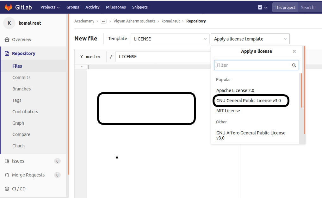Focus the license Filter input
This screenshot has height=198, width=322.
[256, 65]
